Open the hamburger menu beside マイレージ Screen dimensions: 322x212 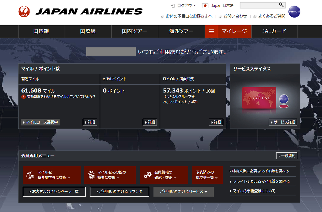pyautogui.click(x=211, y=31)
